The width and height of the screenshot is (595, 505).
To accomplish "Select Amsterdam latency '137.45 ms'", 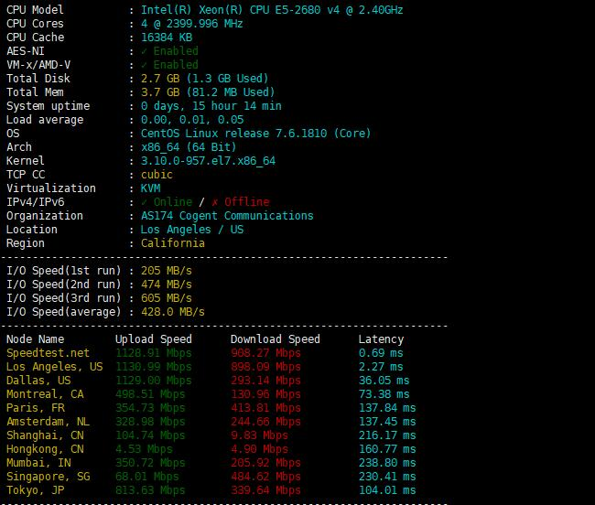I will click(x=387, y=421).
